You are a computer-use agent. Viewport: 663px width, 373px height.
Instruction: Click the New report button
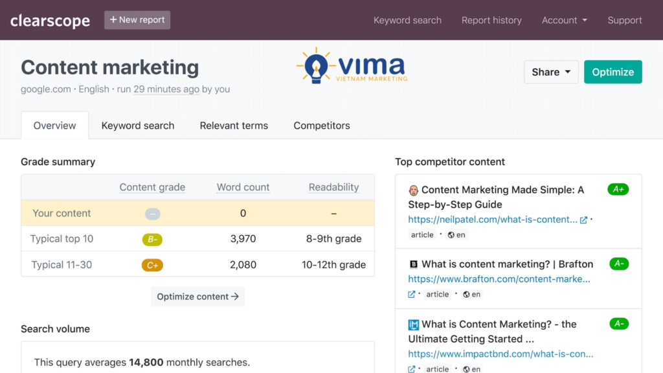click(137, 20)
